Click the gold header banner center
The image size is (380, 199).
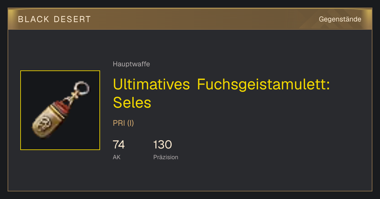(190, 19)
